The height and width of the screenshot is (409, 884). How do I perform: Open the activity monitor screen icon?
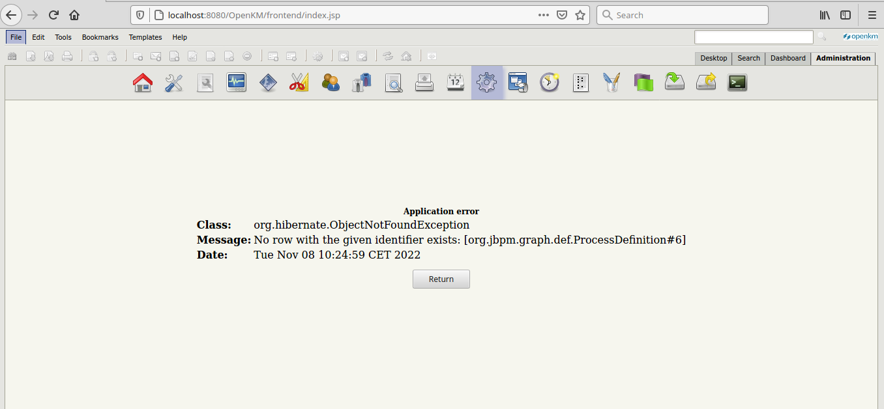[236, 83]
